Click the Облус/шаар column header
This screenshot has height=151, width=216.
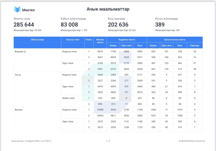coord(37,39)
